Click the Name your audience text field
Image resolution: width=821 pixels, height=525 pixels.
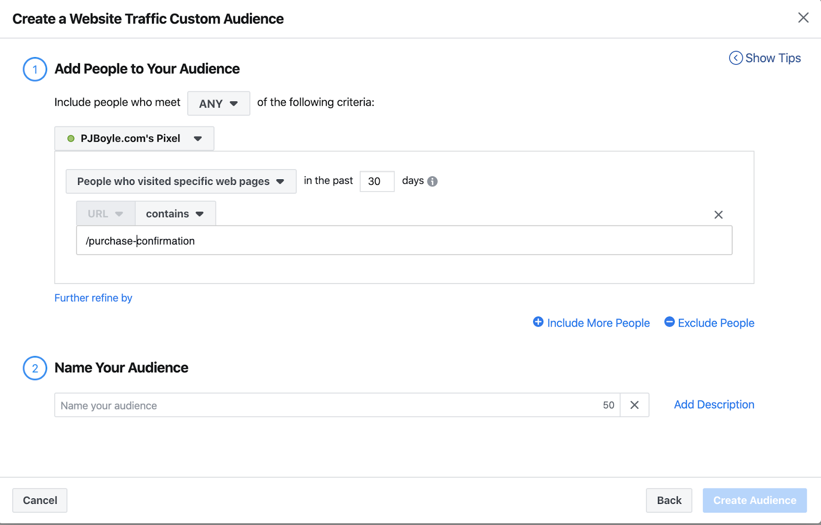328,405
